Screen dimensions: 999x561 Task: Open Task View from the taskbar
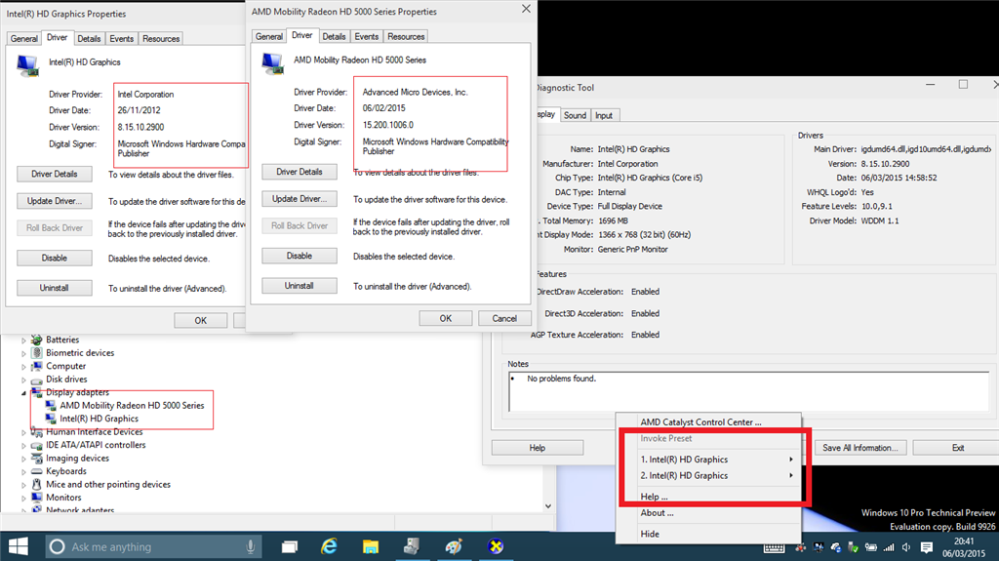[x=290, y=546]
